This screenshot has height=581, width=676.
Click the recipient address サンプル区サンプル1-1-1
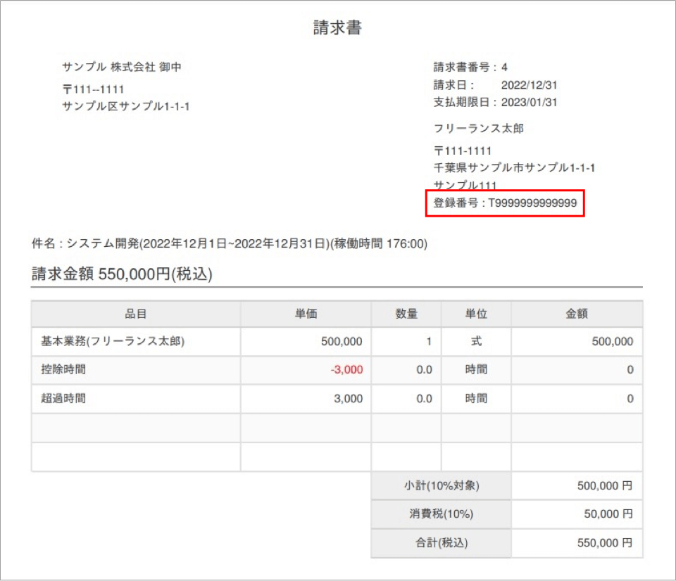tap(126, 106)
